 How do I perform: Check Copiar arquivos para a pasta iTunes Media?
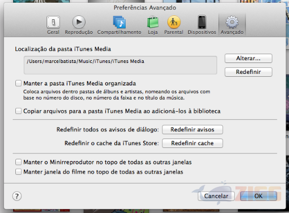click(19, 111)
